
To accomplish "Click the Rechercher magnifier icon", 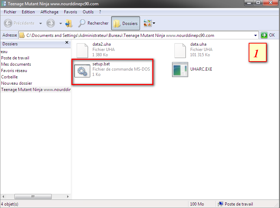I will tap(82, 23).
